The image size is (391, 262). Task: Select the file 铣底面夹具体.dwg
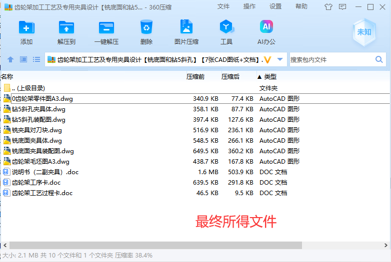click(x=37, y=141)
